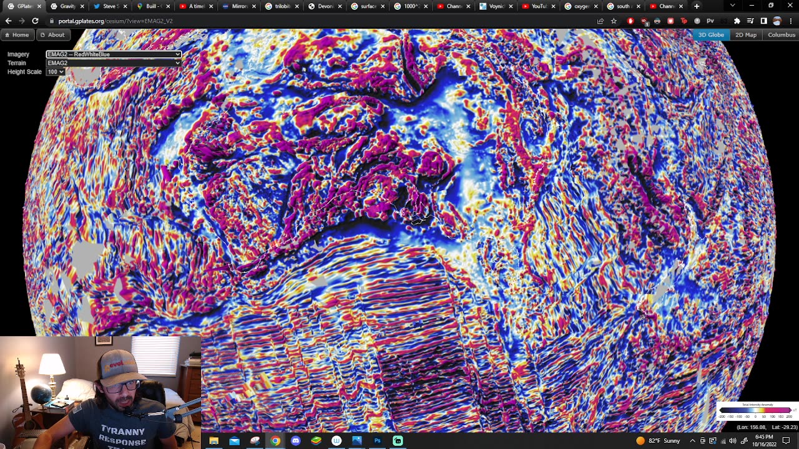Click the address bar URL portal.gplates.org
Viewport: 799px width, 449px height.
(x=115, y=21)
